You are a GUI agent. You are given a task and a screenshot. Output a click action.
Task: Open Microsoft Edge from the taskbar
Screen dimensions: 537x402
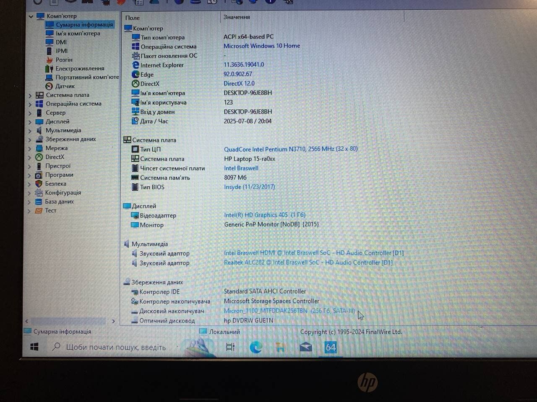point(255,347)
